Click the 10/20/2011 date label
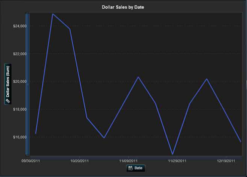 pos(80,161)
